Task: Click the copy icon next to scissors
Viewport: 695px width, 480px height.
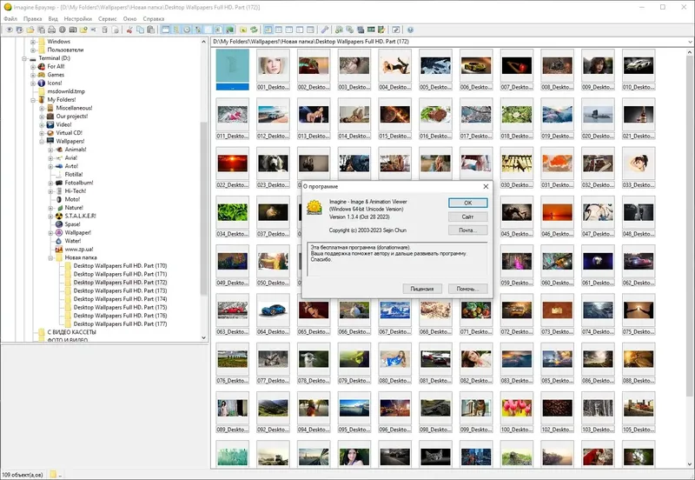Action: pyautogui.click(x=140, y=30)
